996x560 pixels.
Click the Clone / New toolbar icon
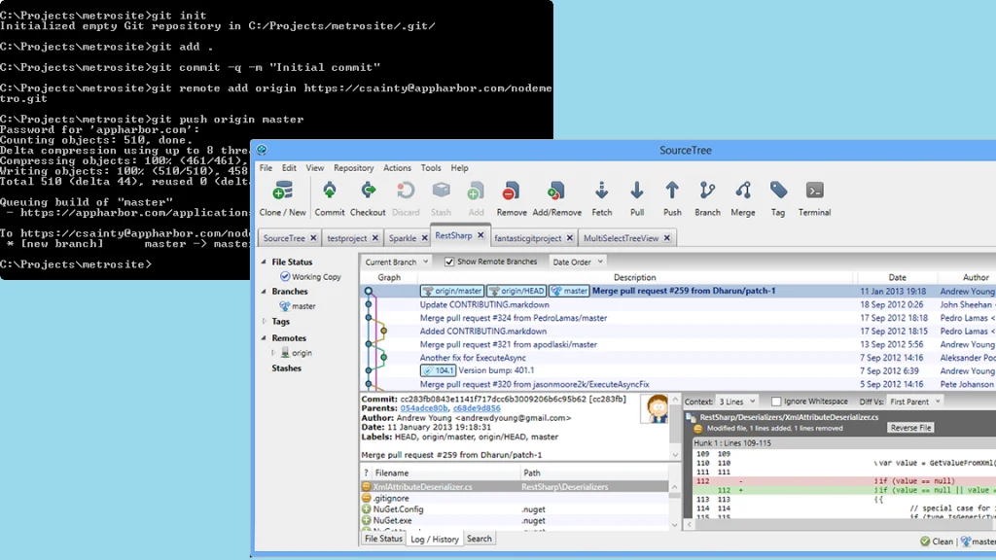283,192
